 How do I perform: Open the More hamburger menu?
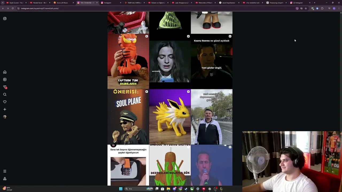tap(5, 171)
